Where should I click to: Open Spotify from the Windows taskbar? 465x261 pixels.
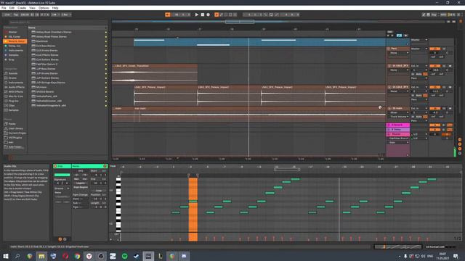pos(124,256)
